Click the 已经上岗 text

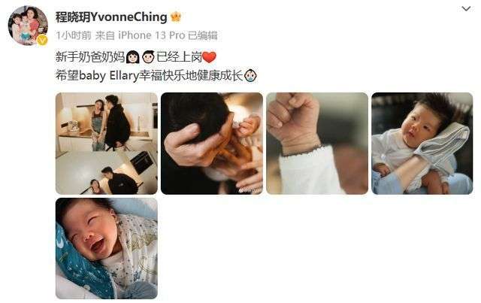click(x=179, y=57)
